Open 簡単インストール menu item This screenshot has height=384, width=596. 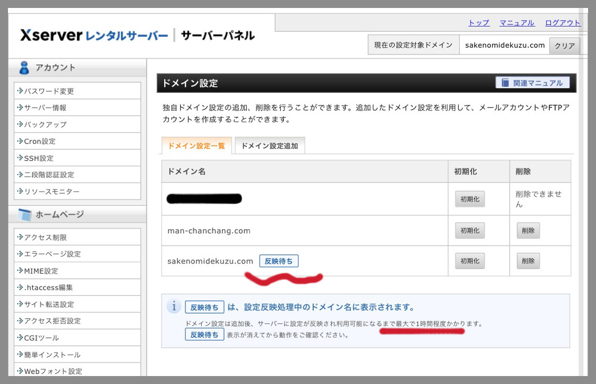[52, 355]
